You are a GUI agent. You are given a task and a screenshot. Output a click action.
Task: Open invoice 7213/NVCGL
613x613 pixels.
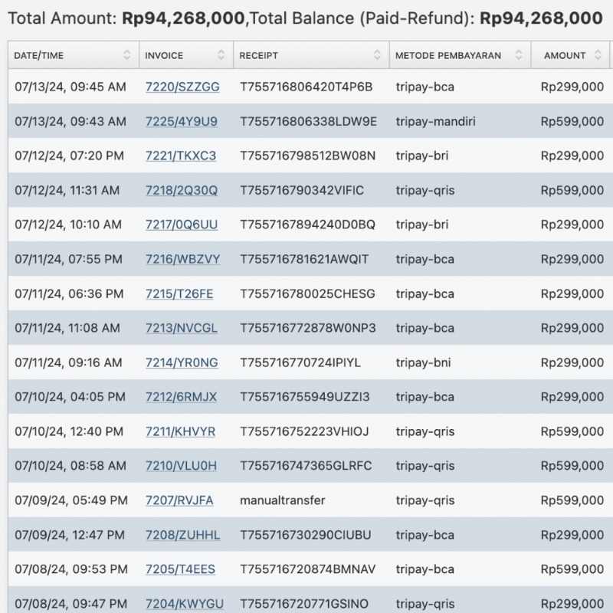[182, 328]
